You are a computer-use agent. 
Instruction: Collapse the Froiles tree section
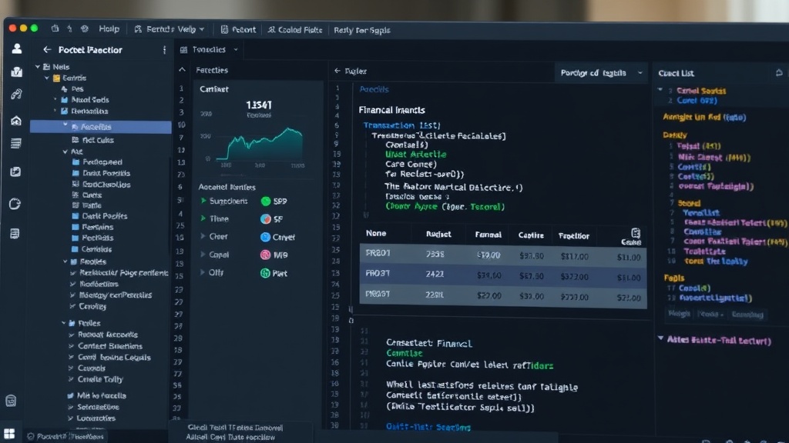[x=65, y=261]
